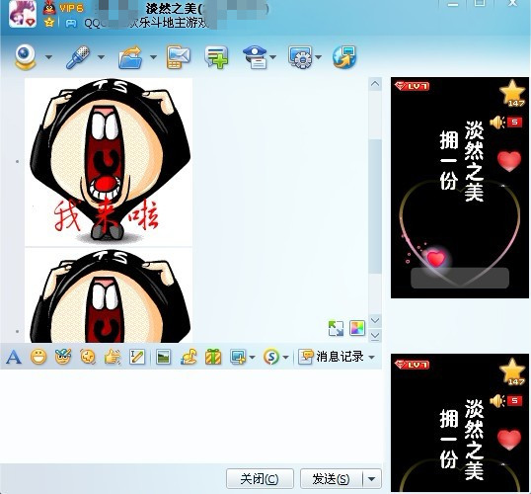
Task: Click the 发送(S) send button
Action: 332,479
